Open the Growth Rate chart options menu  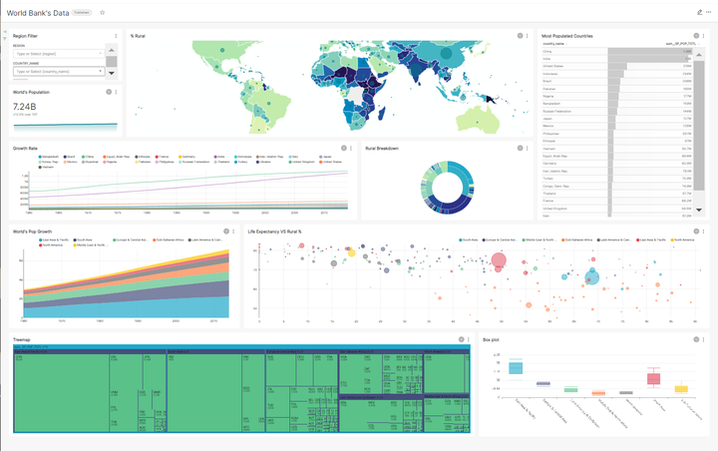351,148
